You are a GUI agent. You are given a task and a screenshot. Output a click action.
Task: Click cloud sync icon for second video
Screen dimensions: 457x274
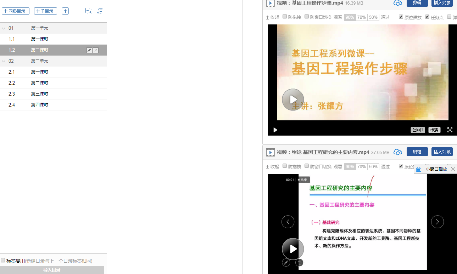click(398, 152)
